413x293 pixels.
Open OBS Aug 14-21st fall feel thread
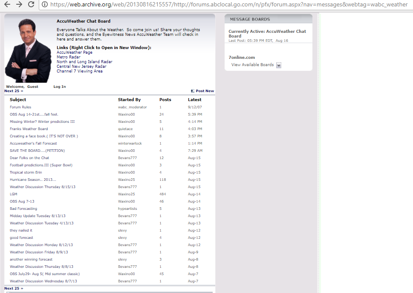tap(34, 114)
